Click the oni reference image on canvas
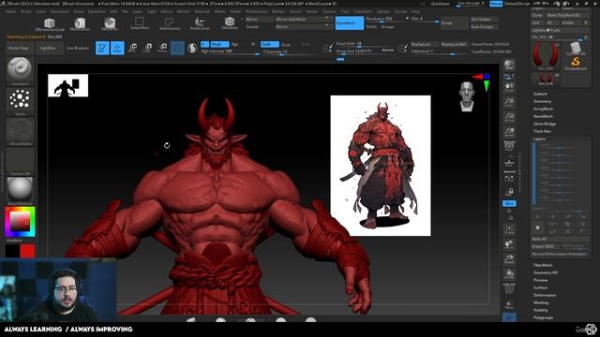Screen dimensions: 600x337 (381, 166)
